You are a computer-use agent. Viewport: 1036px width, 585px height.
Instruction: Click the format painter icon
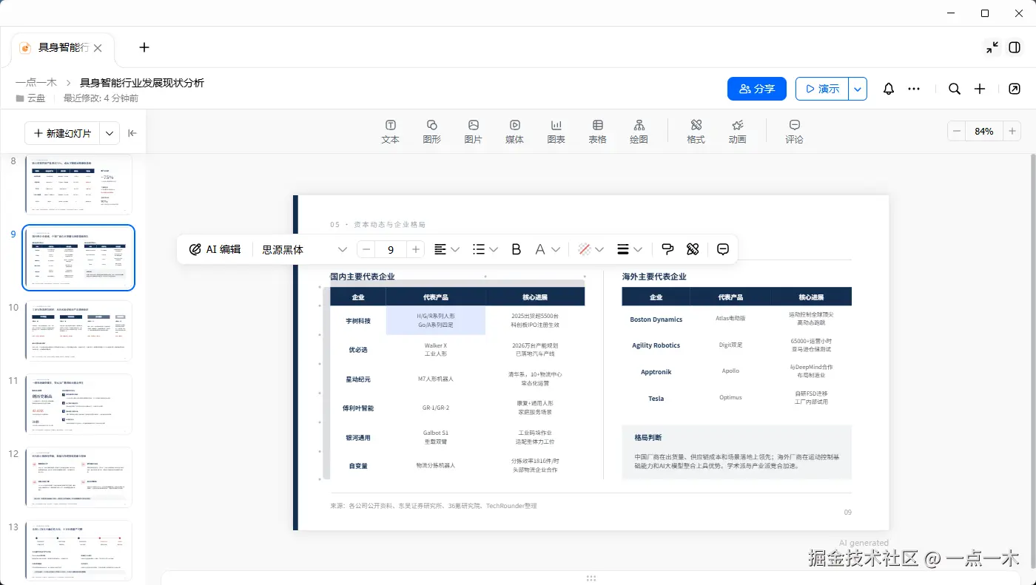pos(667,249)
